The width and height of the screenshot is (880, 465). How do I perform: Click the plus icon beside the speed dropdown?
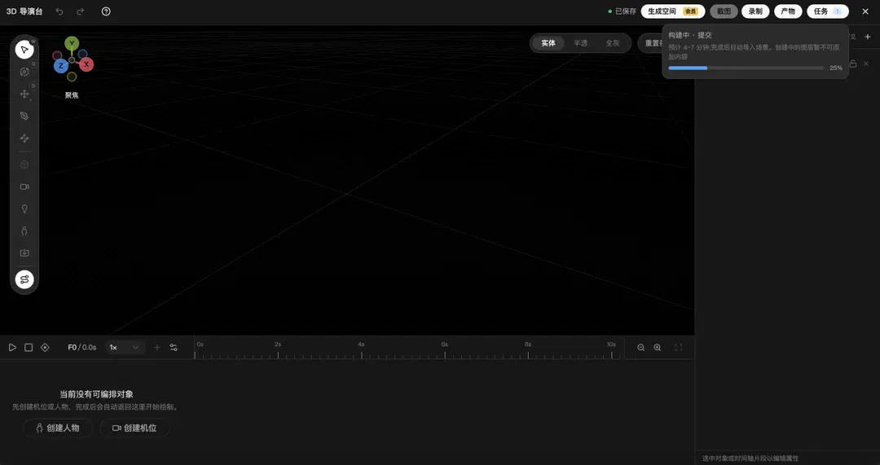[x=157, y=348]
